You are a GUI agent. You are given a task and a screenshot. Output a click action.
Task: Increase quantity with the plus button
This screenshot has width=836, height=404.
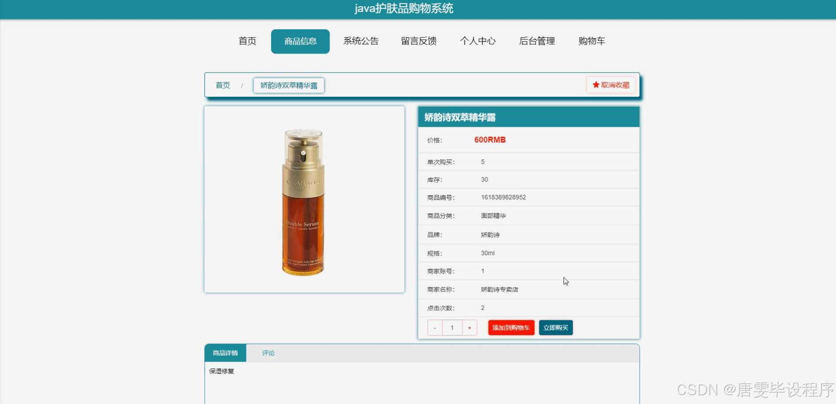click(470, 328)
